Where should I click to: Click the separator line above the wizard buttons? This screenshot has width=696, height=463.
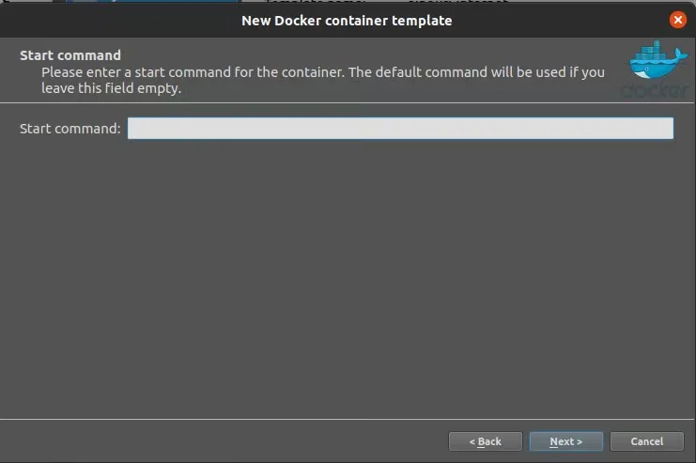(x=348, y=420)
